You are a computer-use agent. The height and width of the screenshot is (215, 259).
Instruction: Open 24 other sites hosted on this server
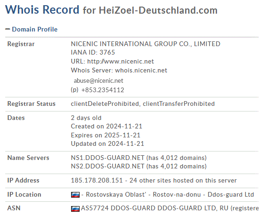[x=183, y=180]
